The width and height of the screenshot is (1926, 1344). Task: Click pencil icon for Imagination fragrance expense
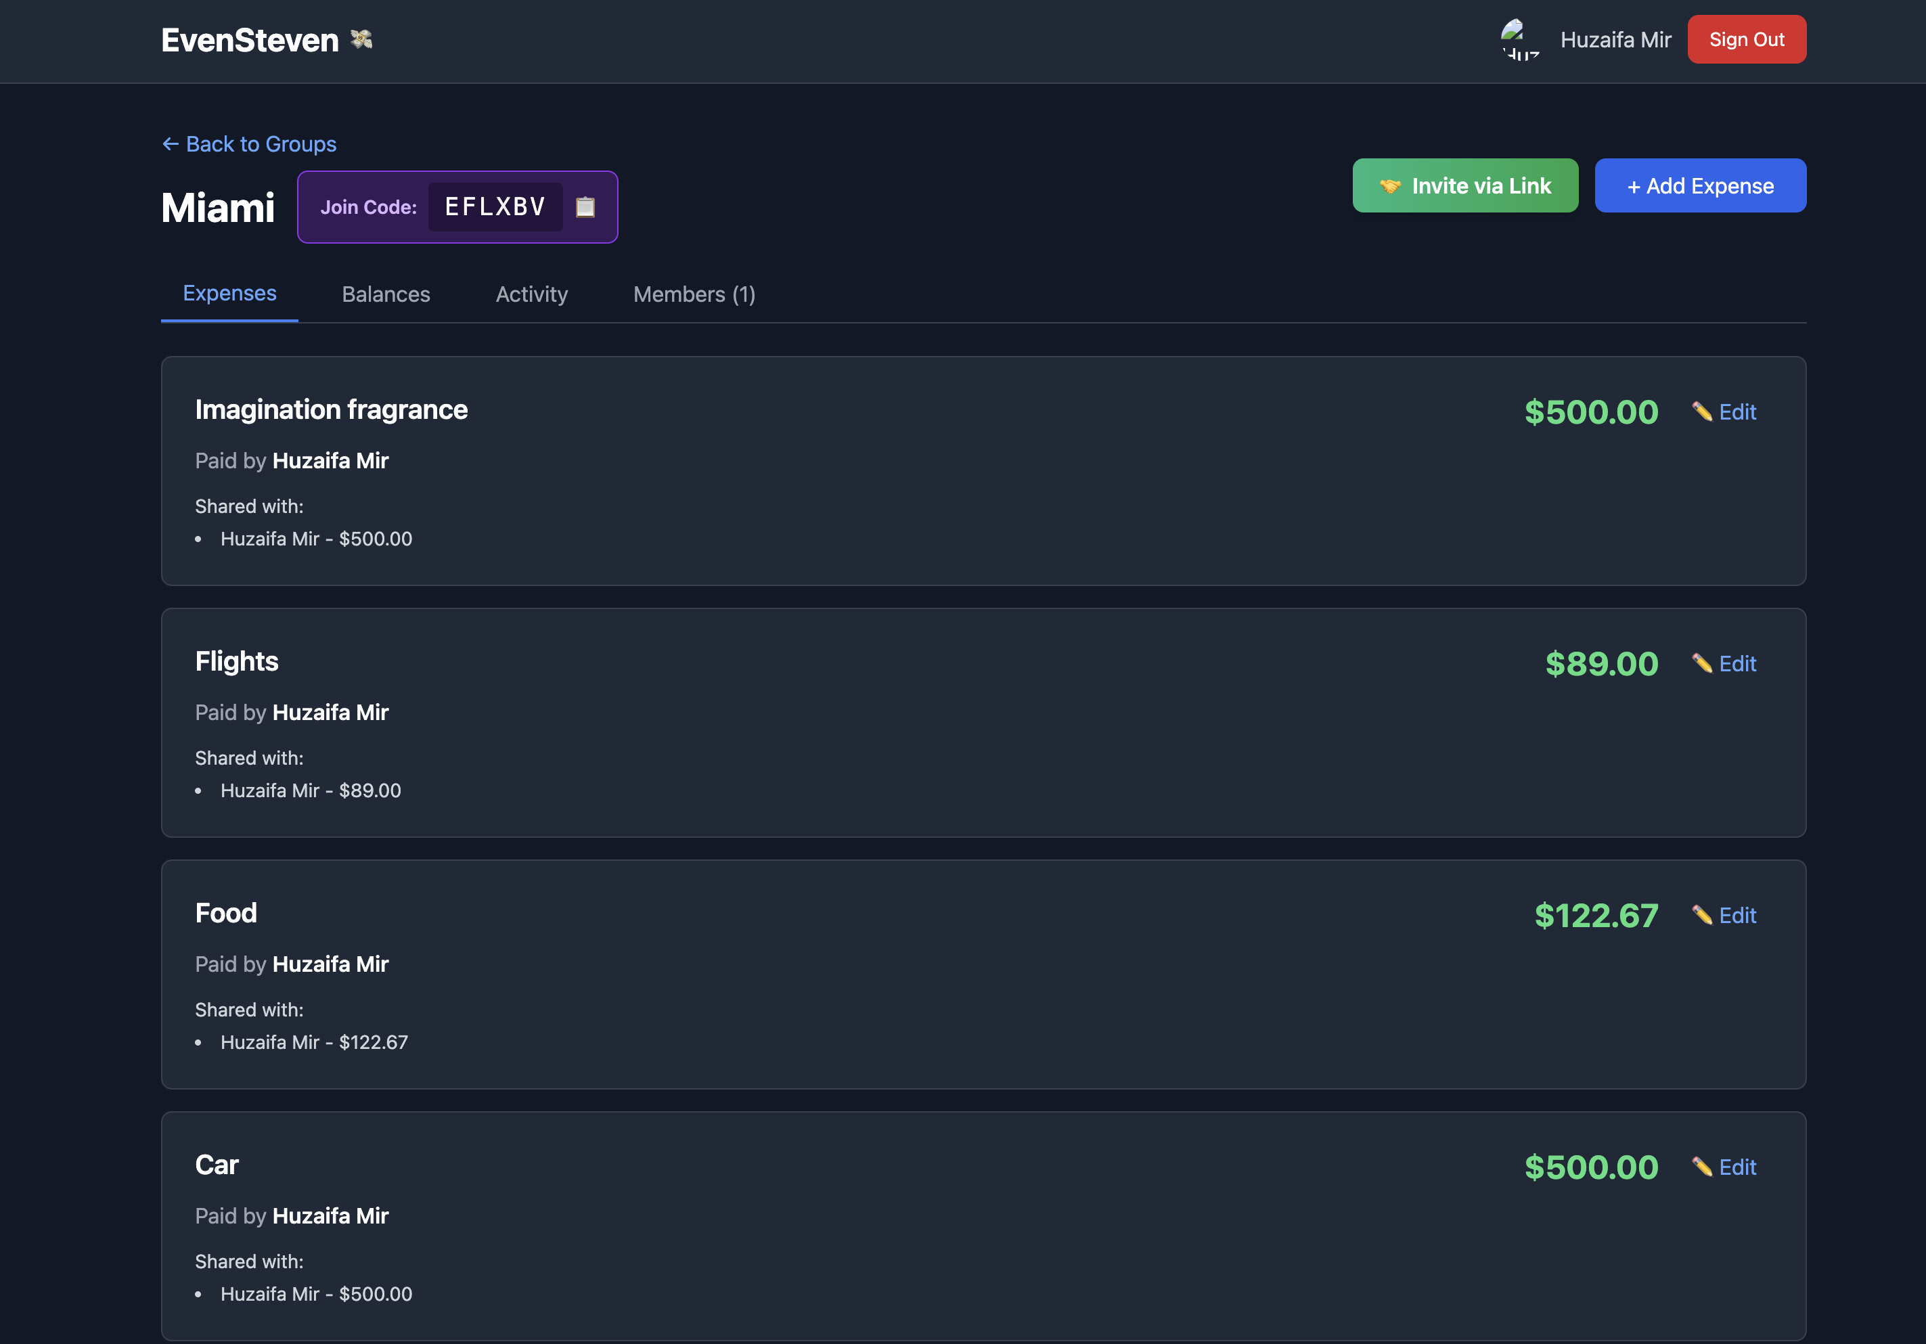1701,412
